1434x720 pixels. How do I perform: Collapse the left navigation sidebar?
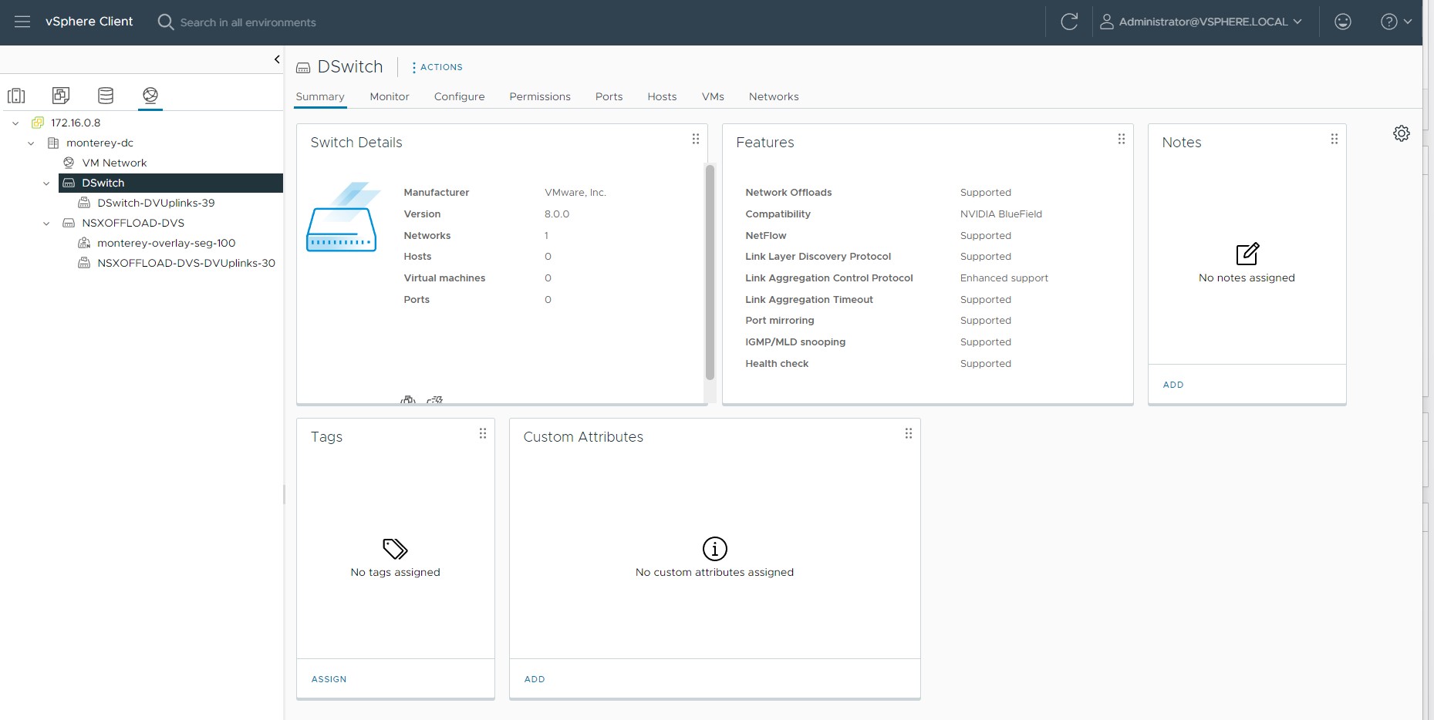(277, 59)
